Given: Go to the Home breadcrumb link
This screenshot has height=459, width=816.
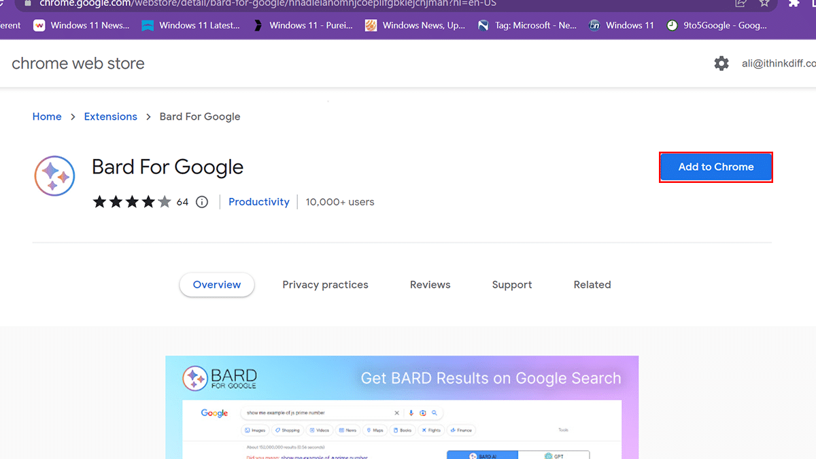Looking at the screenshot, I should [47, 117].
